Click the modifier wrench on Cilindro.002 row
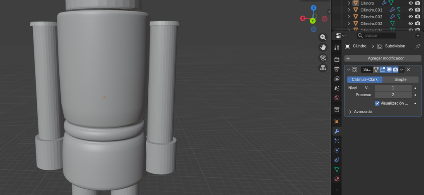The image size is (424, 195). coord(392,17)
